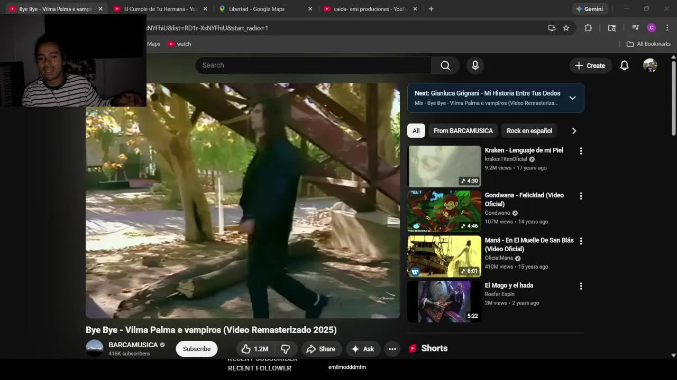Image resolution: width=677 pixels, height=380 pixels.
Task: Dislike the video with thumbs down
Action: click(x=285, y=349)
